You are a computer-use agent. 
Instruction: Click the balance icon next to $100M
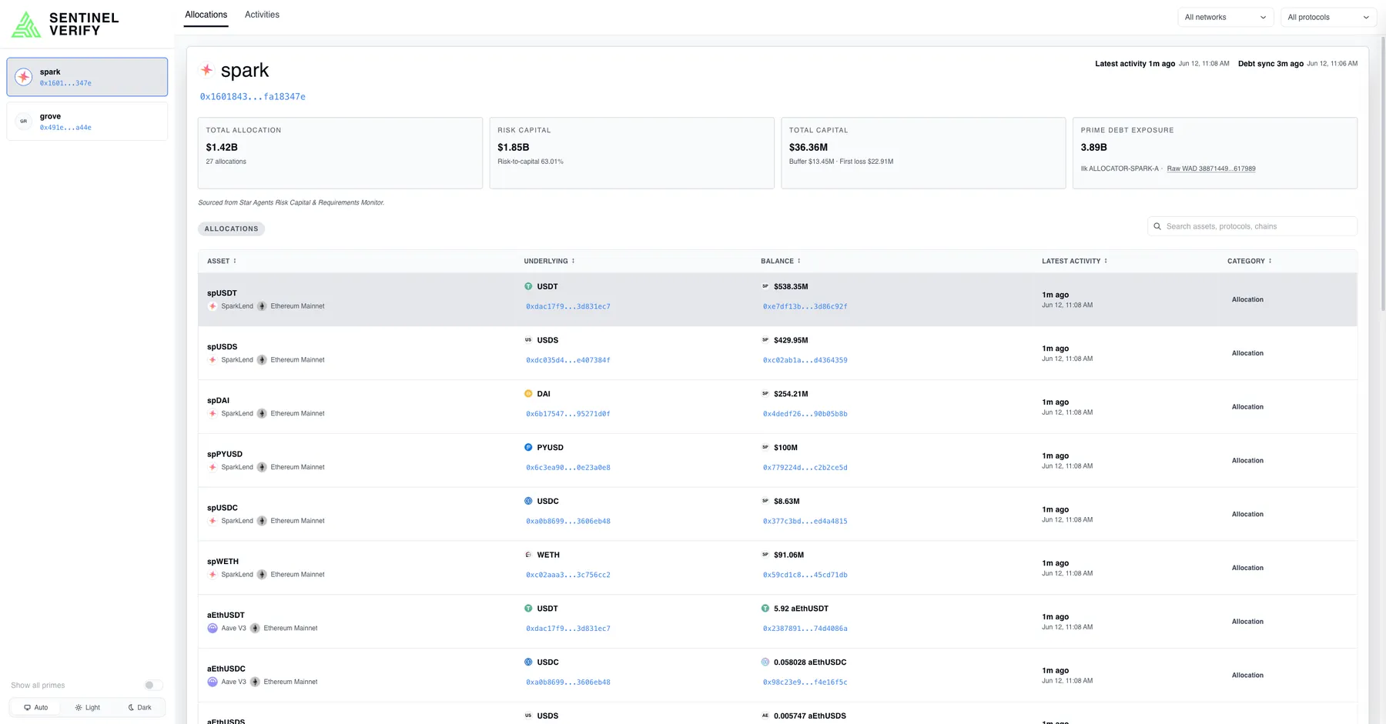765,447
